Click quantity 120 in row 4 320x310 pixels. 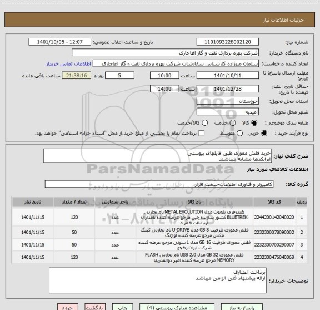tap(74, 257)
